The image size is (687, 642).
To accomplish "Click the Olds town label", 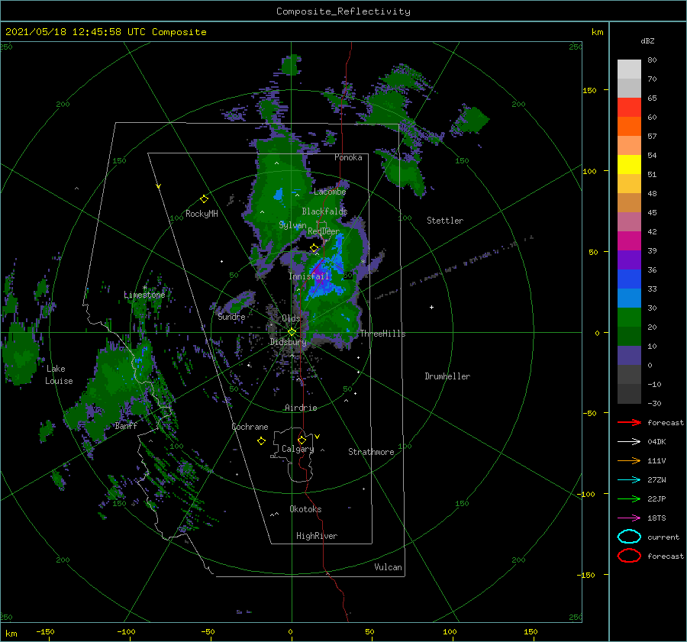I will click(x=291, y=318).
